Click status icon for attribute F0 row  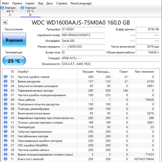(6, 154)
